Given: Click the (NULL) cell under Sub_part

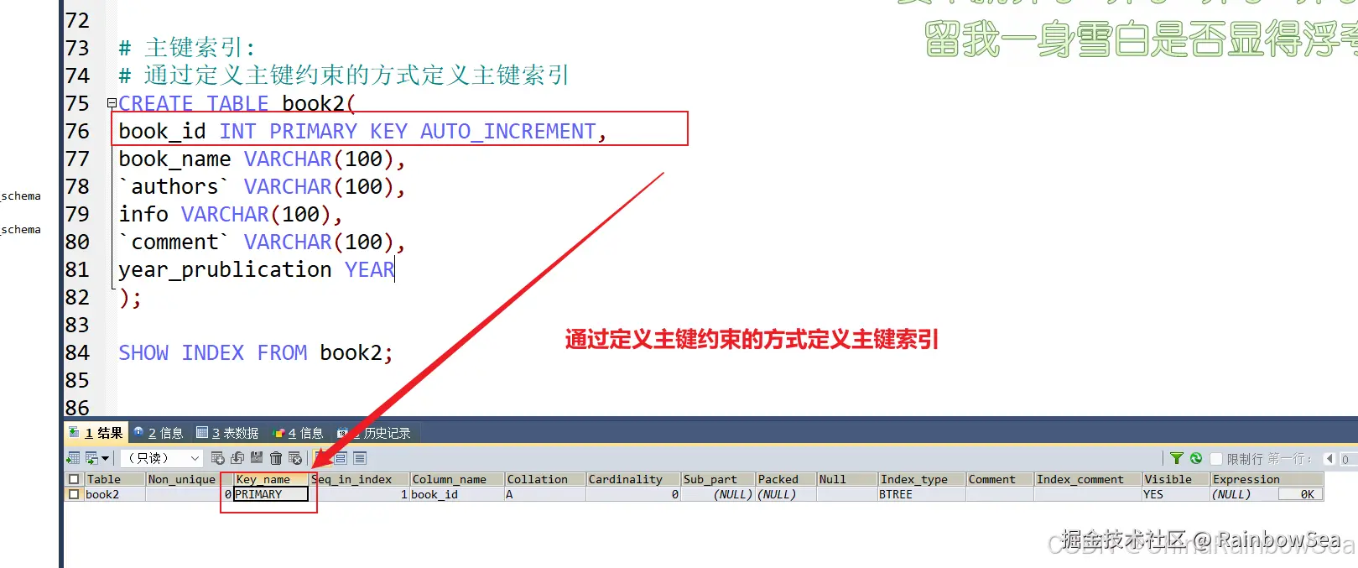Looking at the screenshot, I should click(x=717, y=494).
